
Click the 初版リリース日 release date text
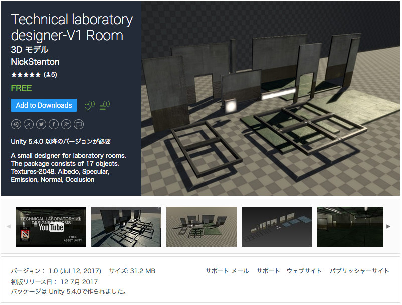pos(54,282)
